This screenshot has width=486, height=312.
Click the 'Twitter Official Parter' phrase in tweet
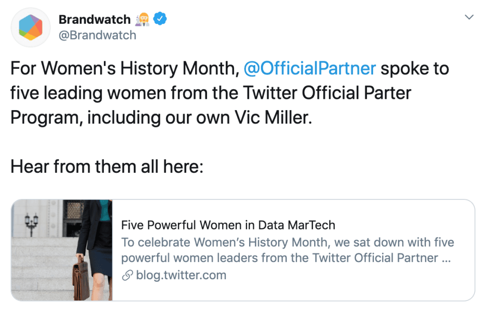(327, 93)
